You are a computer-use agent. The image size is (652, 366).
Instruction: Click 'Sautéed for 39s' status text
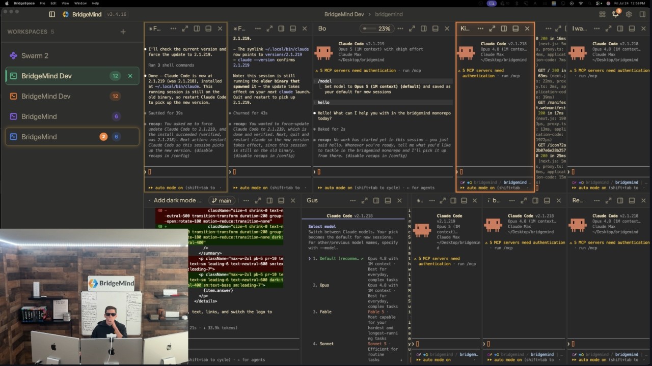(x=166, y=113)
